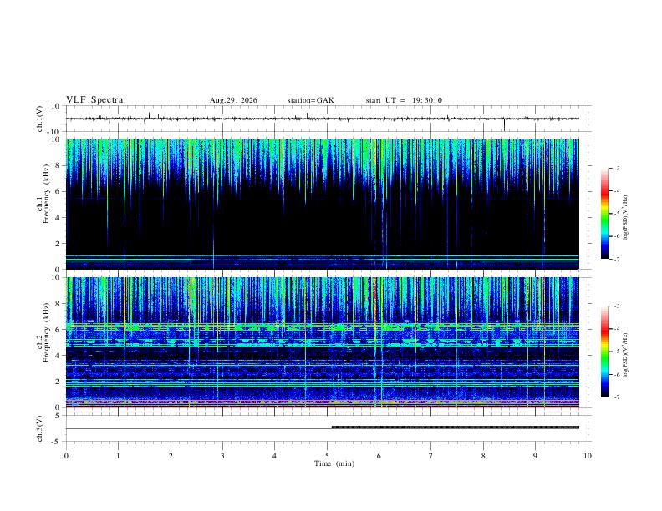Click the VLF Spectra title text
Image resolution: width=662 pixels, height=511 pixels.
click(x=94, y=100)
